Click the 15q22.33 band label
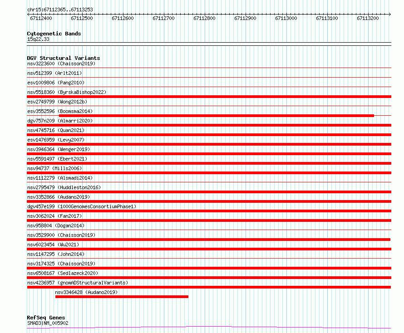Screen dimensions: 404x333 point(38,39)
